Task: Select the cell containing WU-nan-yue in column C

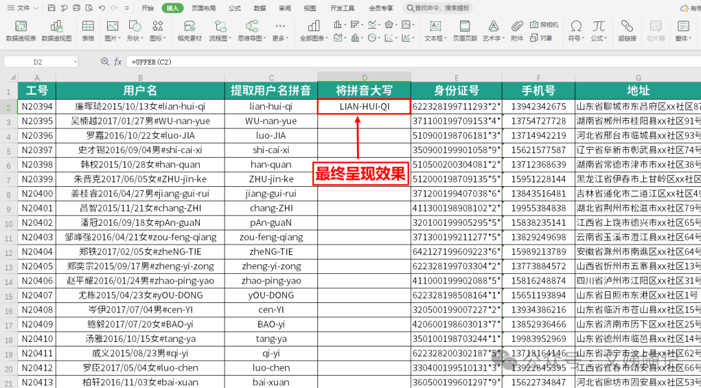Action: tap(271, 121)
